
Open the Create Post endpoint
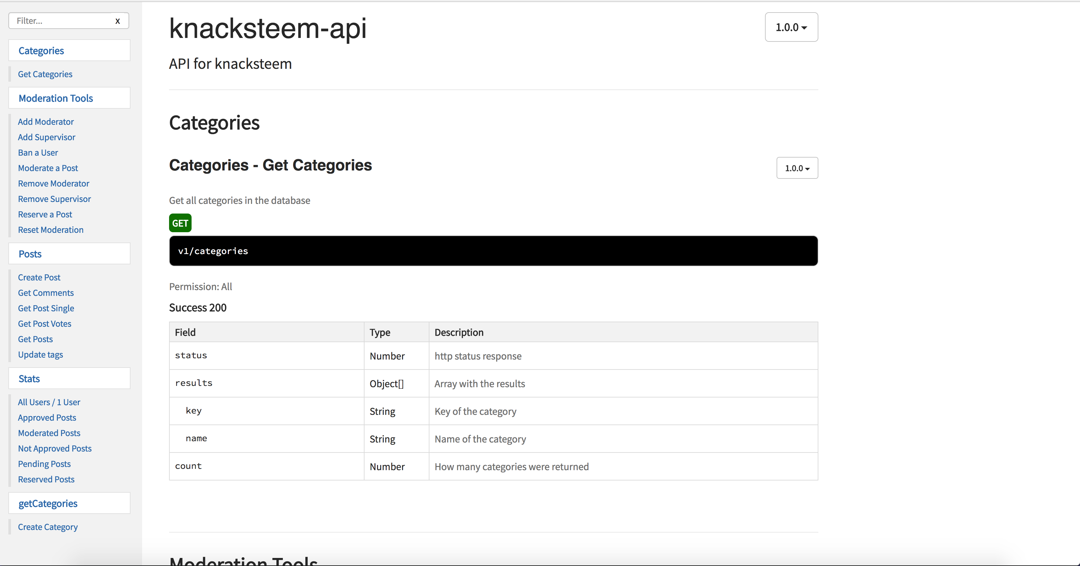coord(39,277)
